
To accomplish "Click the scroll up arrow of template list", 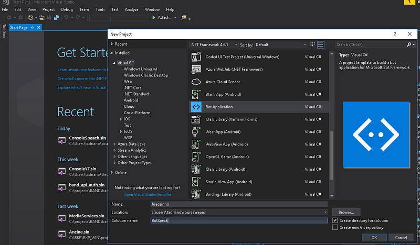I will [332, 54].
